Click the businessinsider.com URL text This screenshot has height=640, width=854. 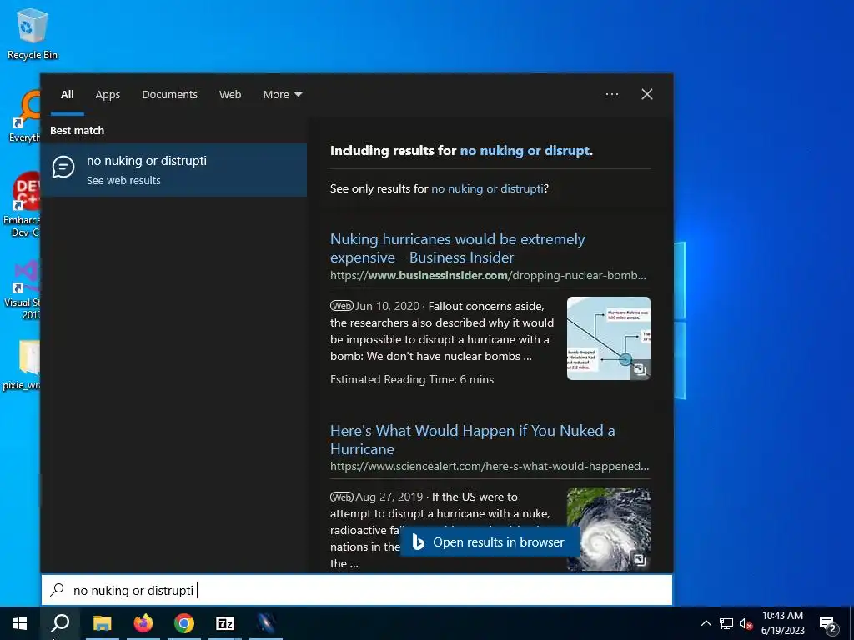[x=488, y=275]
